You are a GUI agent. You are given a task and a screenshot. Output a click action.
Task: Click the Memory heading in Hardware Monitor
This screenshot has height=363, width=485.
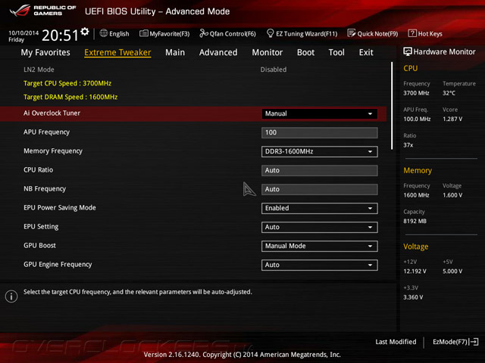click(x=418, y=170)
